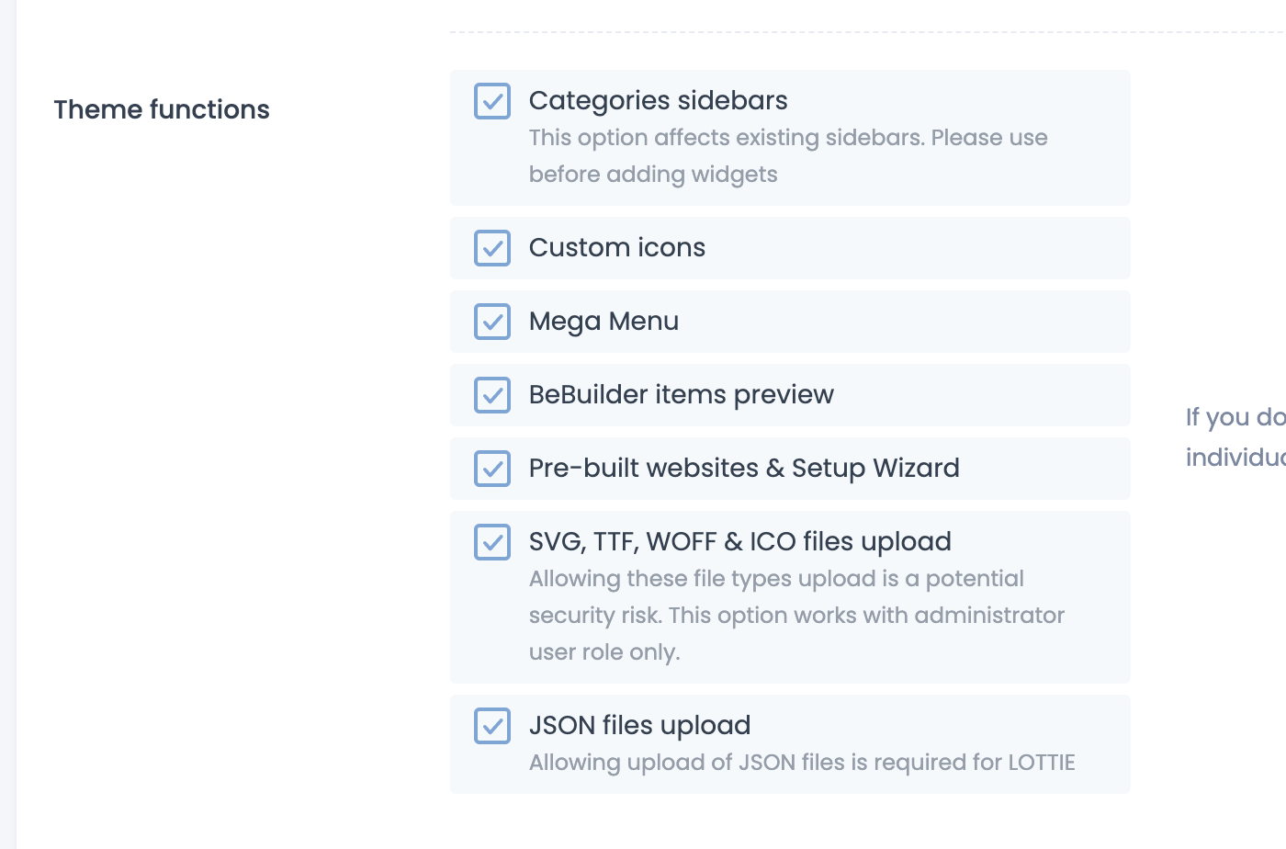Screen dimensions: 1286x849
Task: Click 'Pre-built websites & Setup Wizard' label text
Action: [x=743, y=468]
